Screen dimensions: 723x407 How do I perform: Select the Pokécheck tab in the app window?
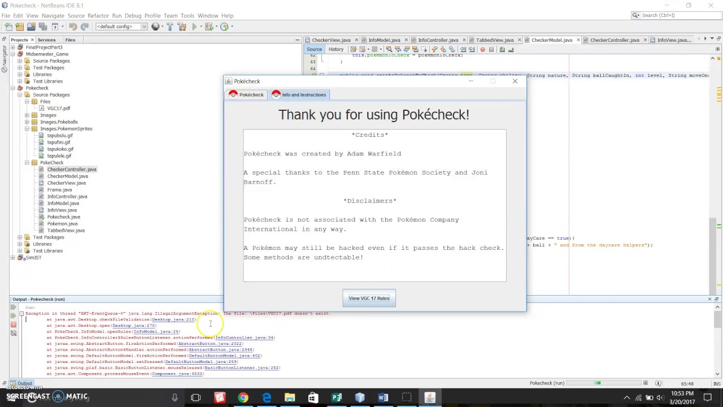(x=247, y=95)
